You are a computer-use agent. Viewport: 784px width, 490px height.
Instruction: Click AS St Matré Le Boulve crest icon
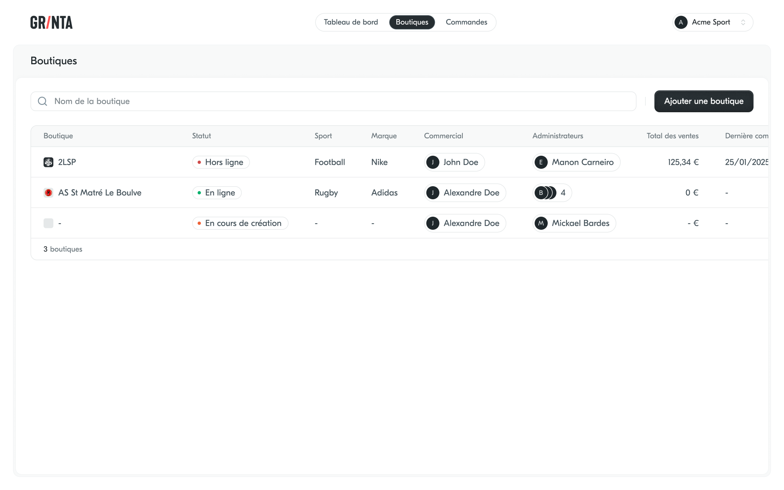coord(48,193)
